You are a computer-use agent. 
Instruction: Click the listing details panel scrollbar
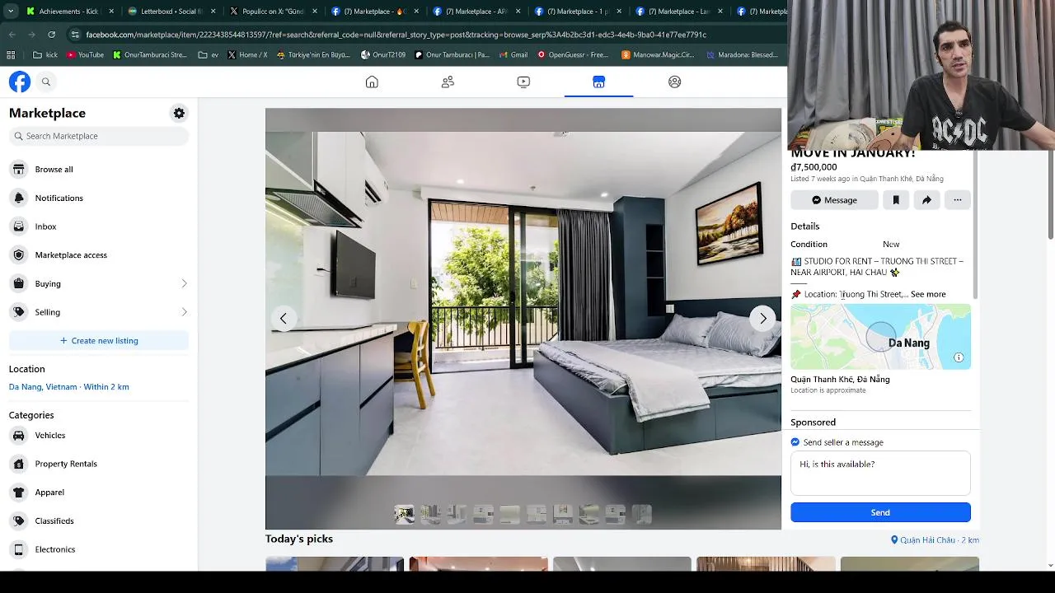976,225
